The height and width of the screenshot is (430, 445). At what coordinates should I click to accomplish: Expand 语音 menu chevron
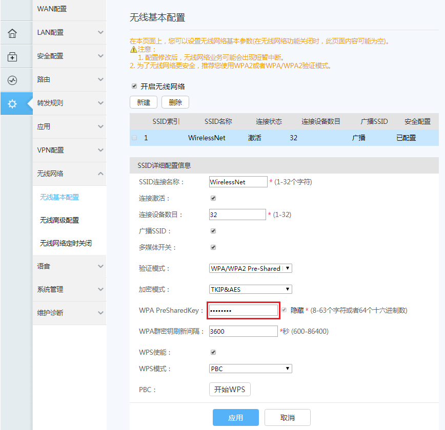pyautogui.click(x=100, y=266)
